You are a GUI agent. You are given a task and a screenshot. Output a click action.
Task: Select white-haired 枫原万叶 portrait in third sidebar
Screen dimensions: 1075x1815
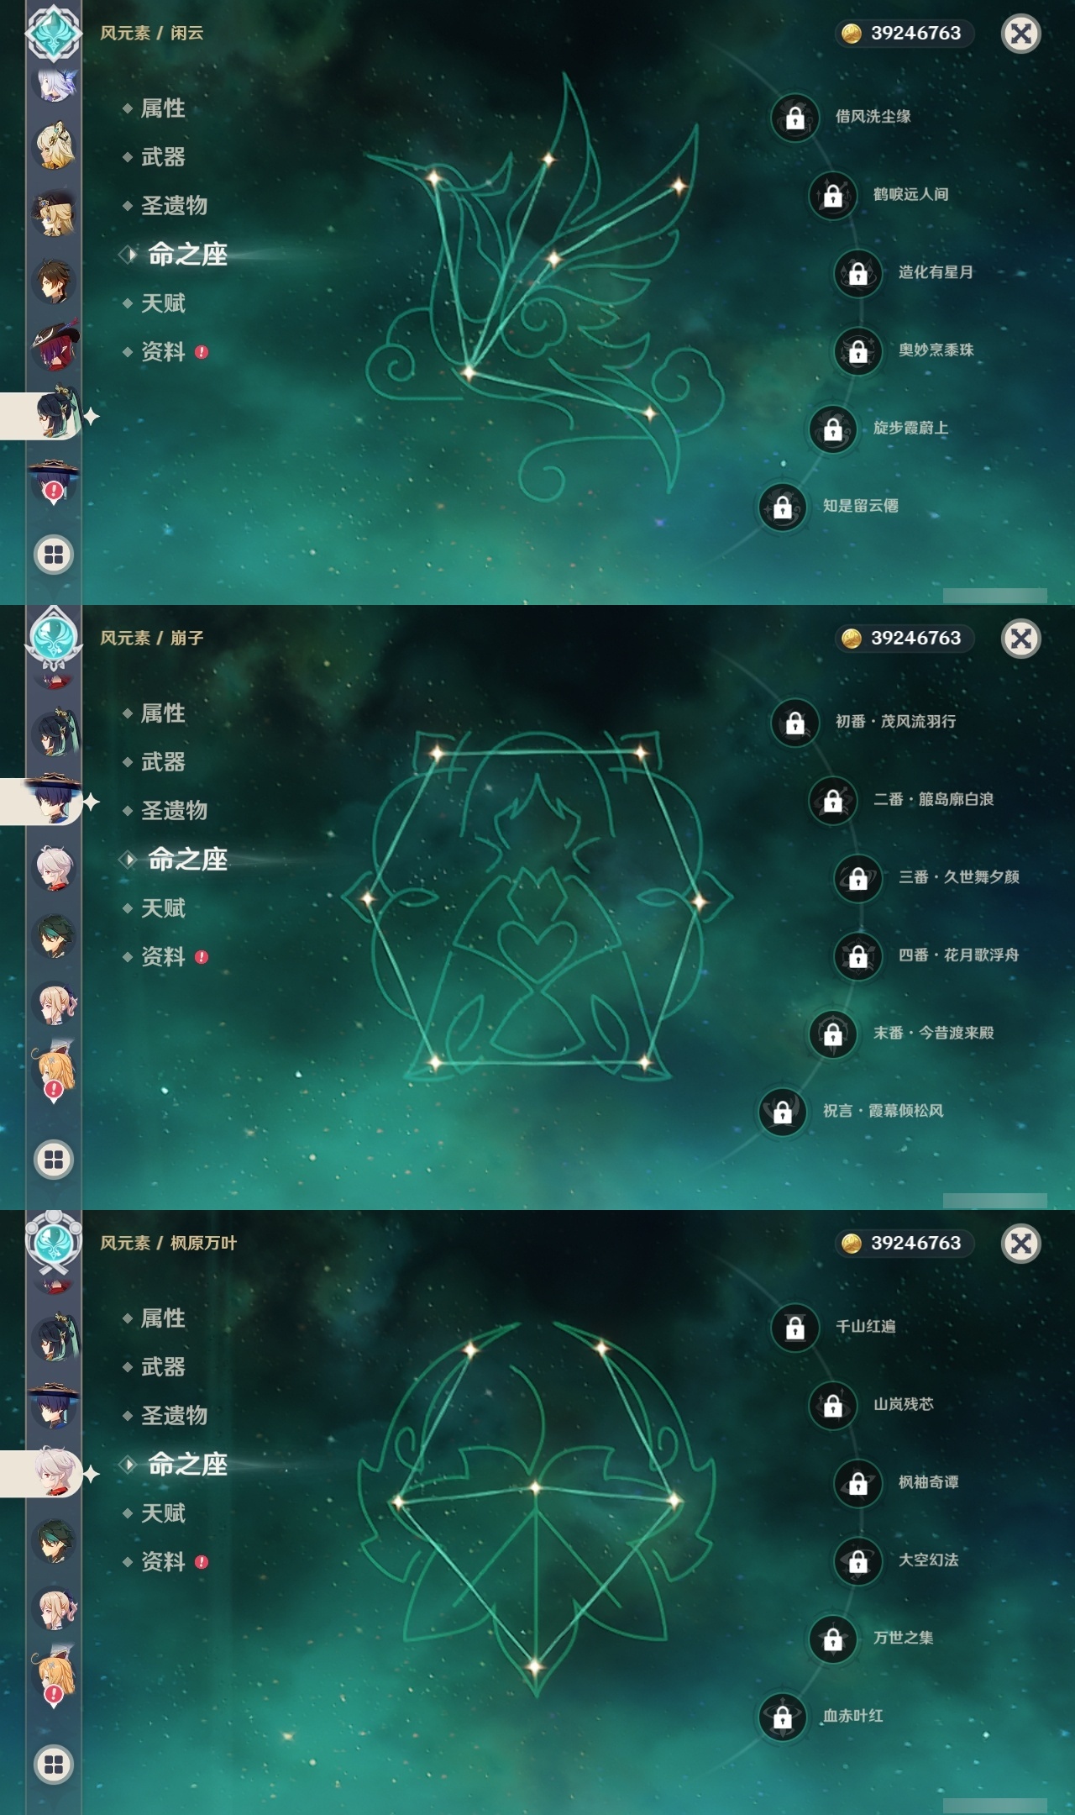54,1472
